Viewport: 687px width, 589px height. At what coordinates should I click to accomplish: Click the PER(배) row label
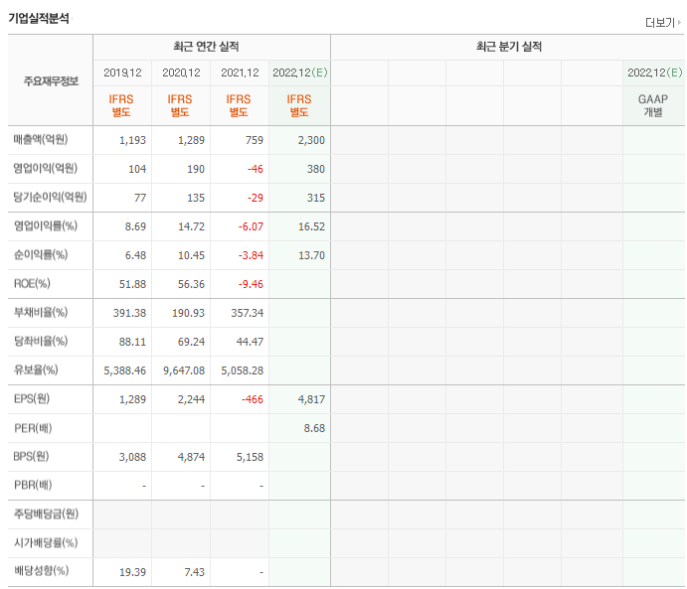[x=33, y=427]
